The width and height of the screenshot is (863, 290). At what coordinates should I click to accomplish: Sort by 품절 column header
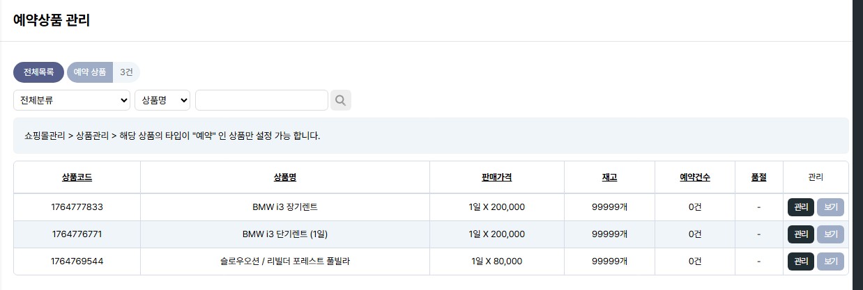pos(758,177)
